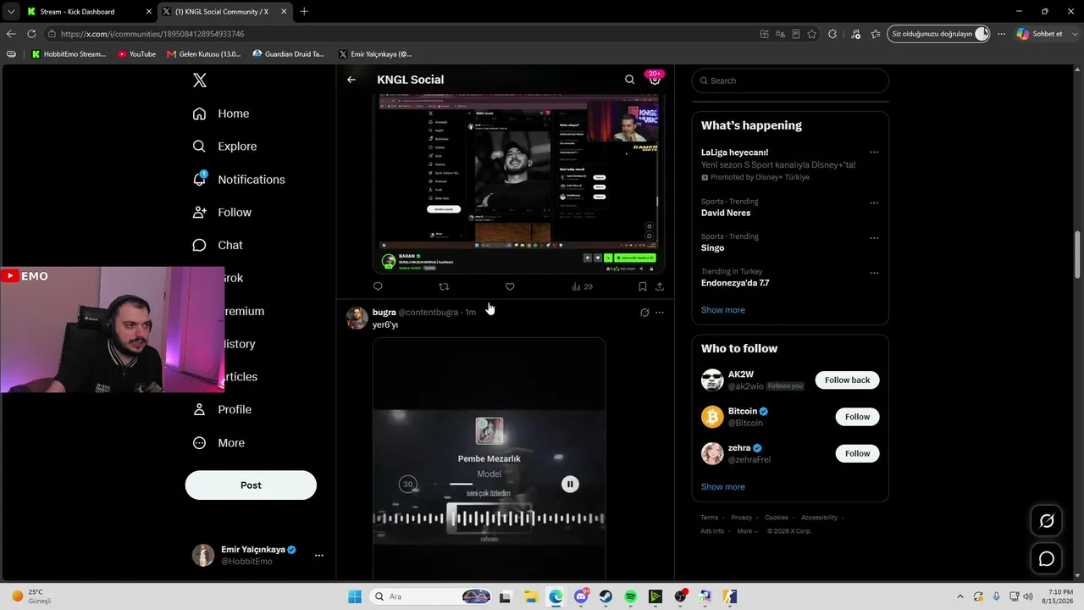Click the page vertical scrollbar thumb

pos(1078,254)
